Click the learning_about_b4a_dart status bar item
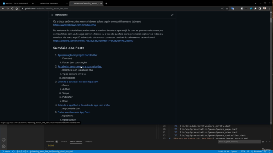The height and width of the screenshot is (153, 273). (52, 151)
